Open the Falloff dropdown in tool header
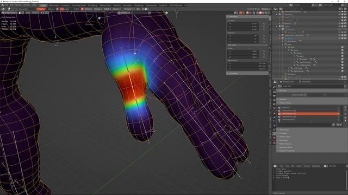The height and width of the screenshot is (195, 348). click(x=108, y=9)
